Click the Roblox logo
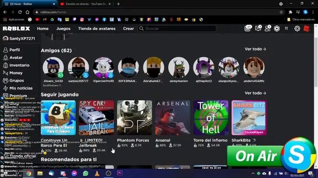Screen dimensions: 318x178 (16, 29)
